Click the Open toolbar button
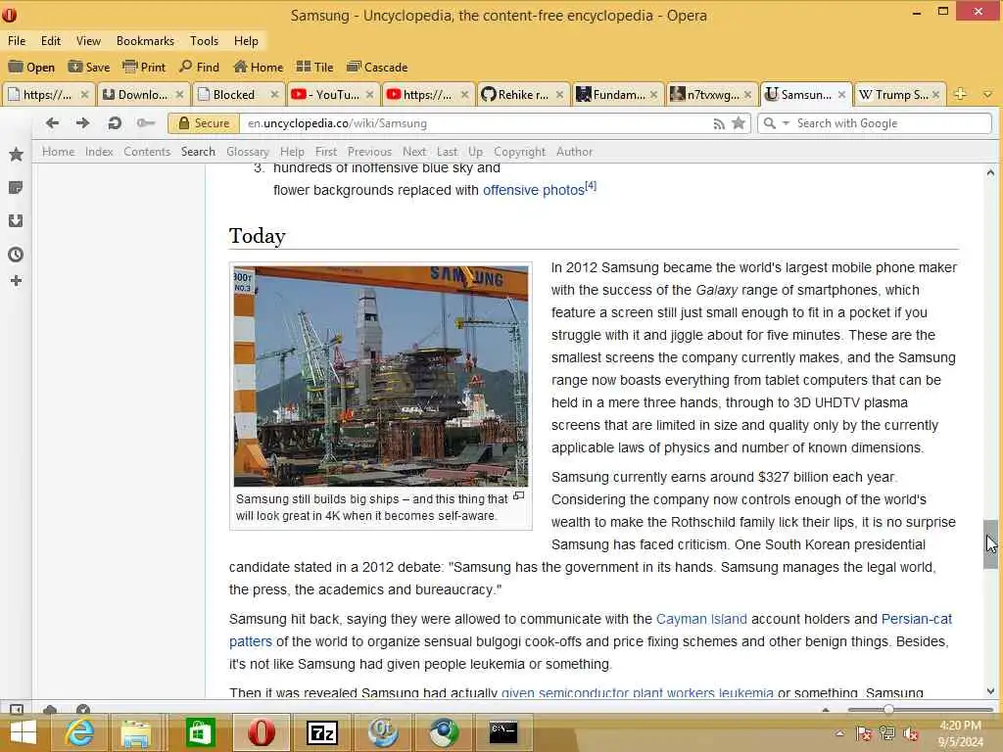 (x=31, y=68)
